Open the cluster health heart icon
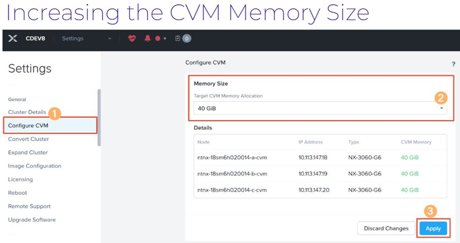Image resolution: width=460 pixels, height=243 pixels. coord(132,38)
